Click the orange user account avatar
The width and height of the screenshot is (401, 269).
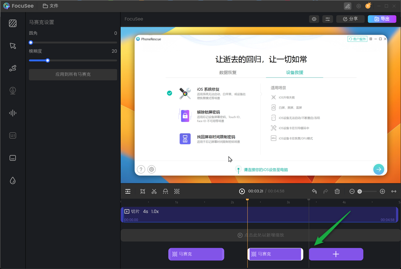pyautogui.click(x=368, y=6)
